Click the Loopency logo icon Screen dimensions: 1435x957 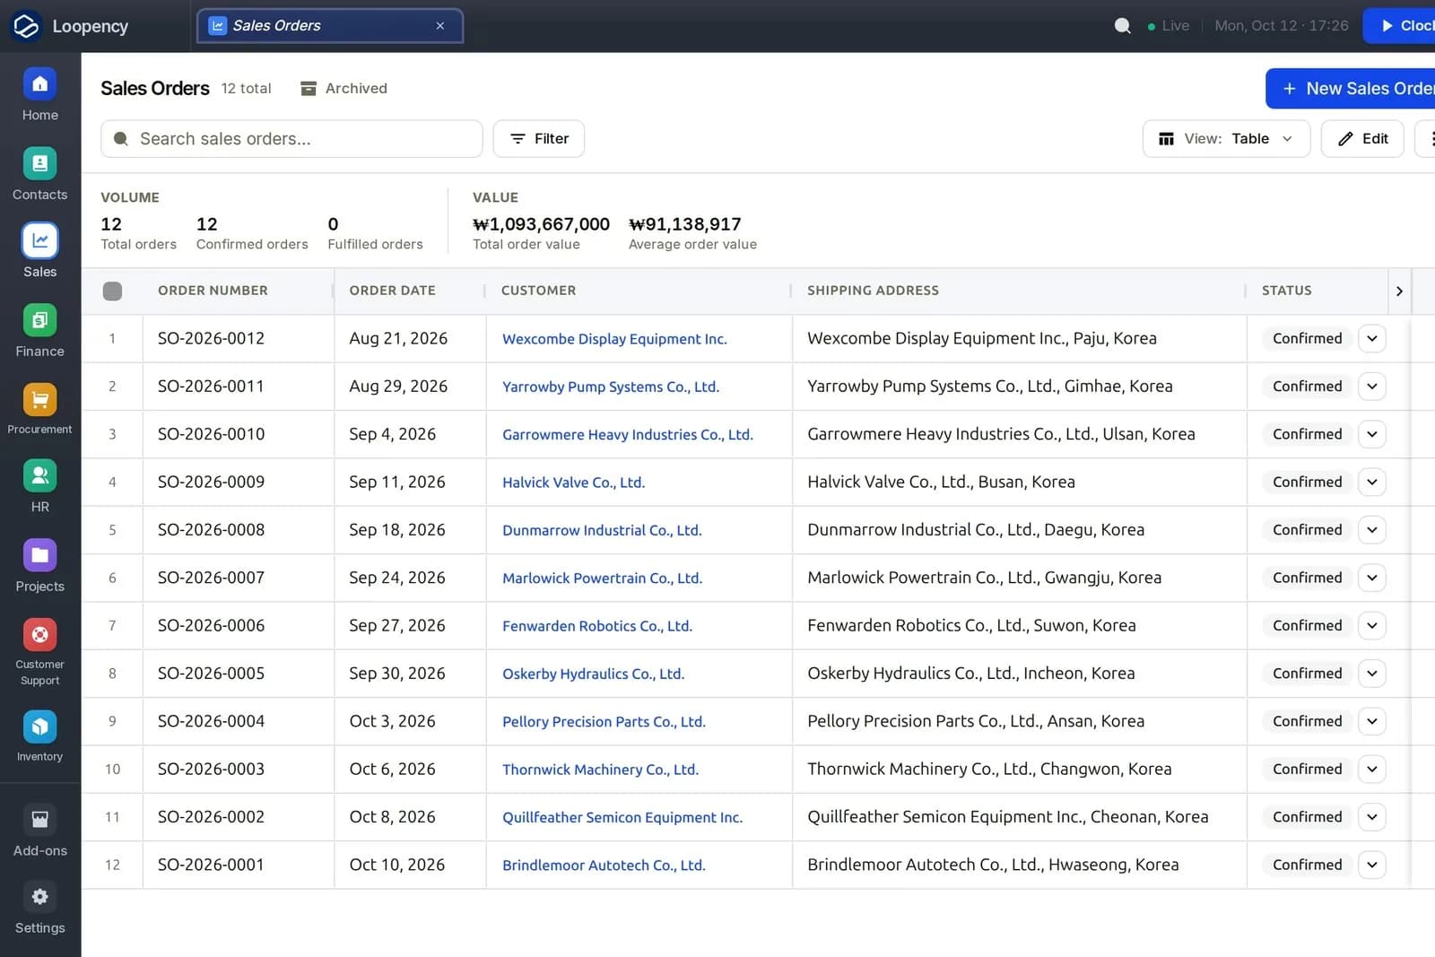(x=26, y=26)
